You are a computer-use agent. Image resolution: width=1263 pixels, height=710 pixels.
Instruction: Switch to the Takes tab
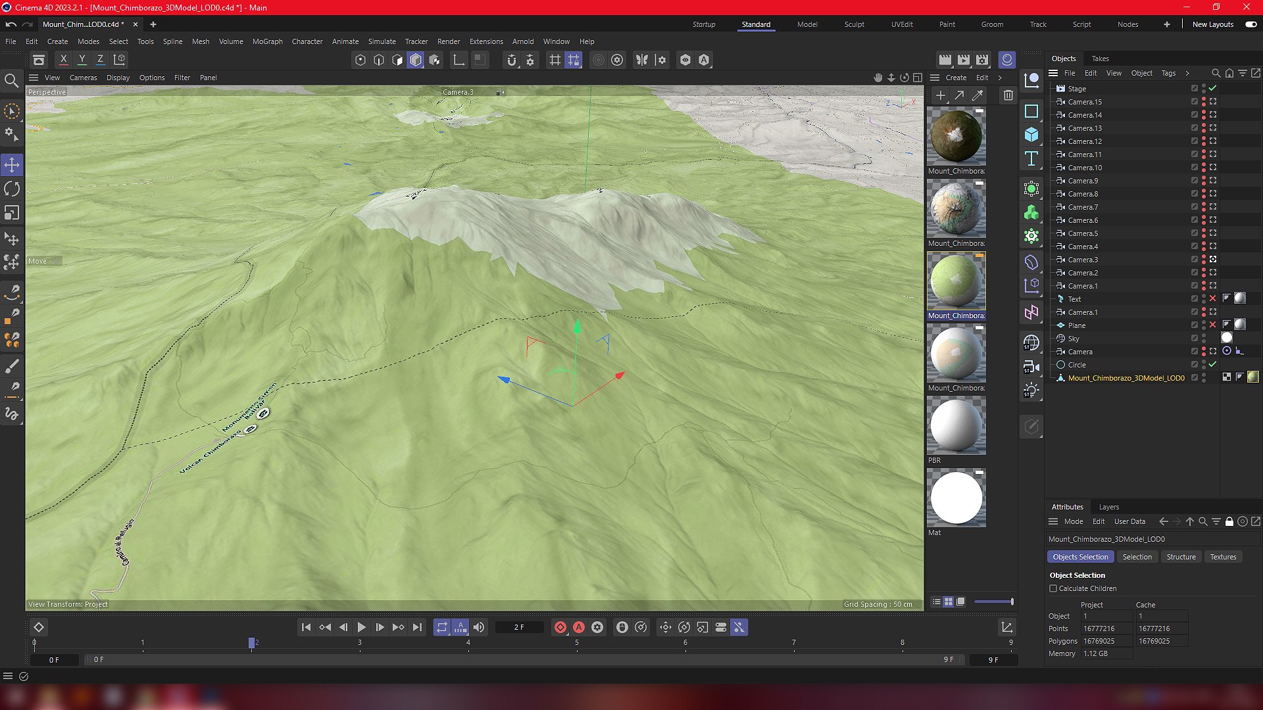click(x=1100, y=59)
